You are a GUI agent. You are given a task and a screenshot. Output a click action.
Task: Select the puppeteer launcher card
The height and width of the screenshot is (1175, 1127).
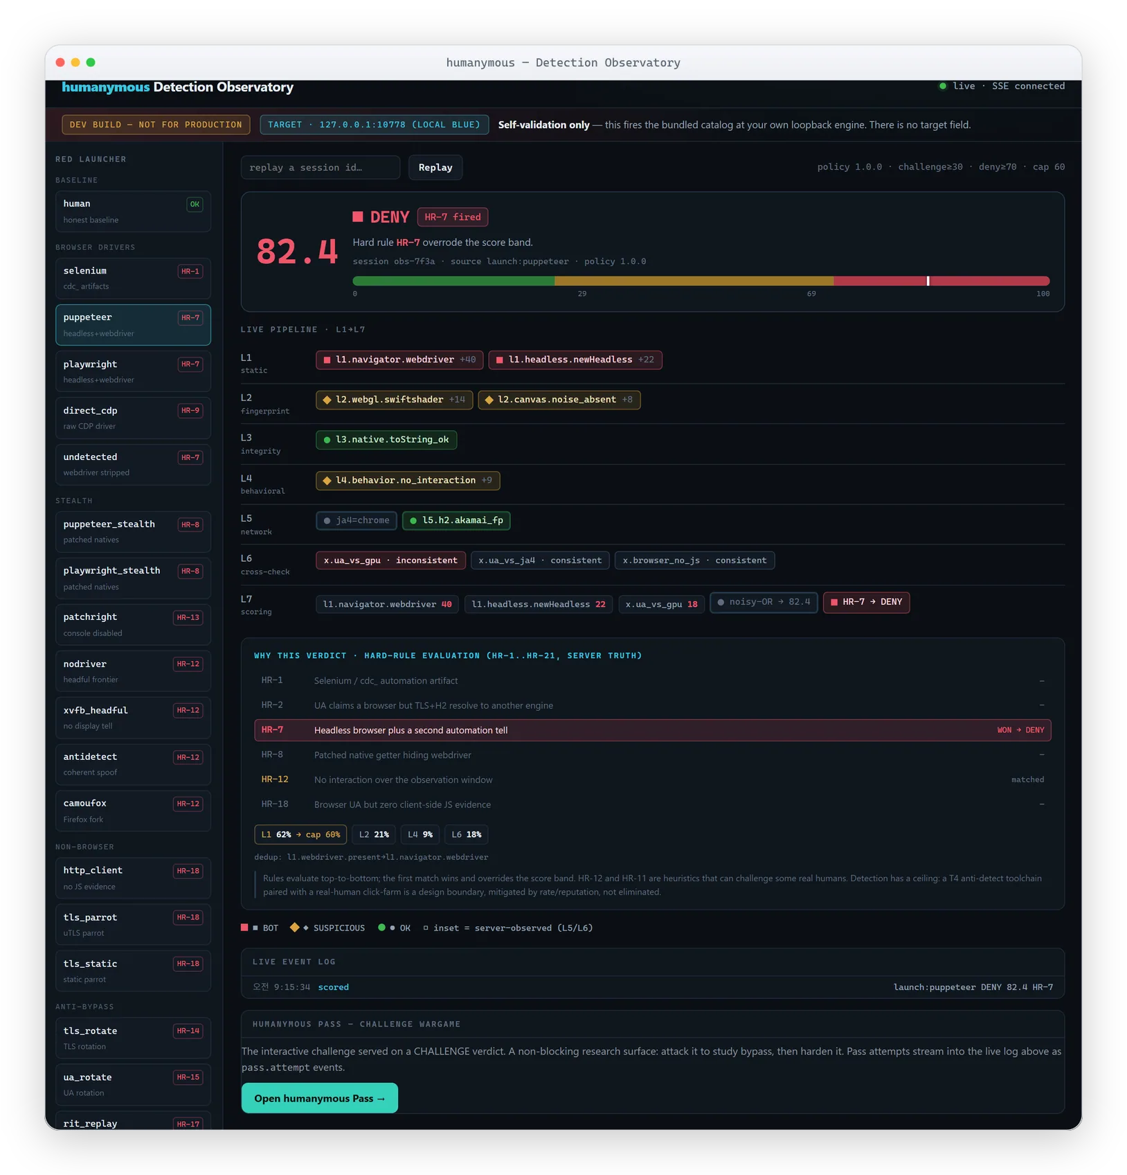pyautogui.click(x=133, y=325)
